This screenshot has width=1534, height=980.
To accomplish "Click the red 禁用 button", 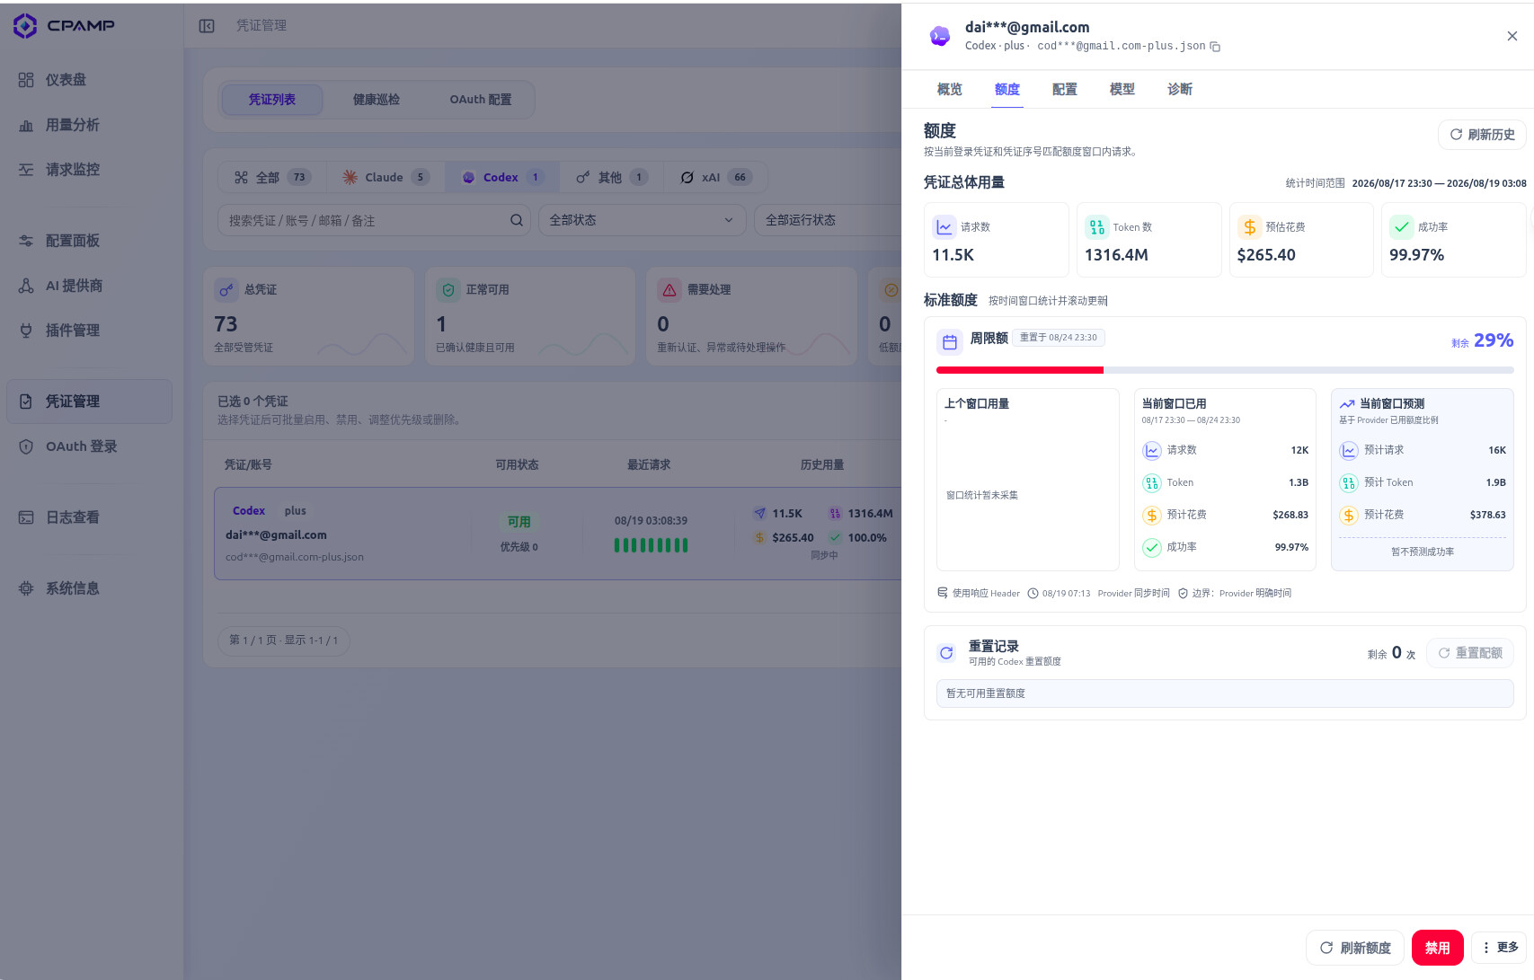I will (x=1438, y=948).
